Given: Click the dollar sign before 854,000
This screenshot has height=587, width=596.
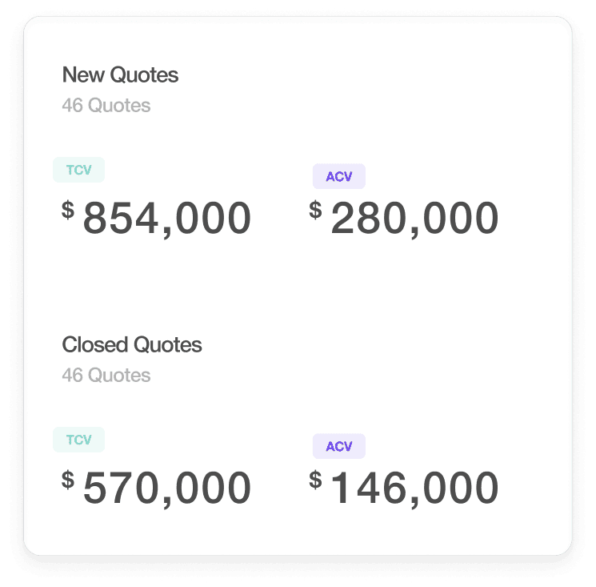Looking at the screenshot, I should tap(68, 210).
